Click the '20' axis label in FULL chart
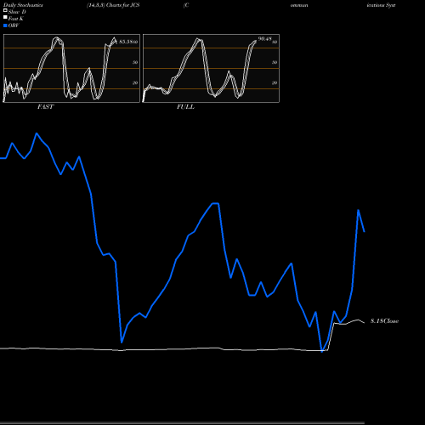425x425 pixels. 275,82
